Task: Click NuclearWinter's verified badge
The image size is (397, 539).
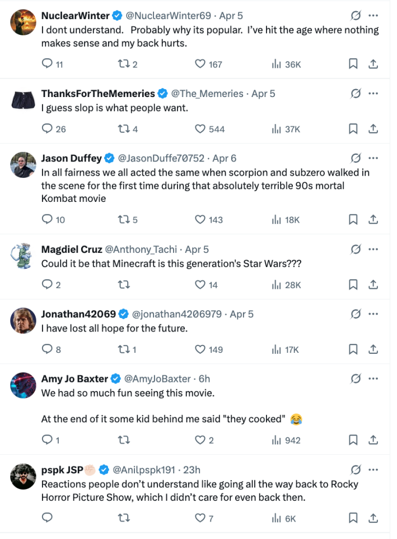Action: (115, 16)
